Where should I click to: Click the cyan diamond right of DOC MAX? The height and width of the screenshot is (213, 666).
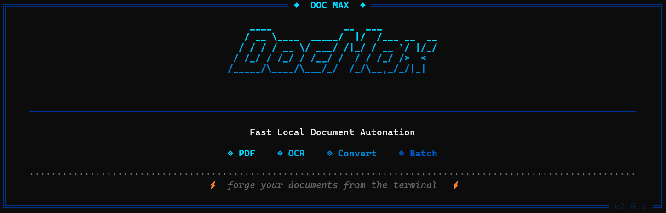tap(363, 5)
